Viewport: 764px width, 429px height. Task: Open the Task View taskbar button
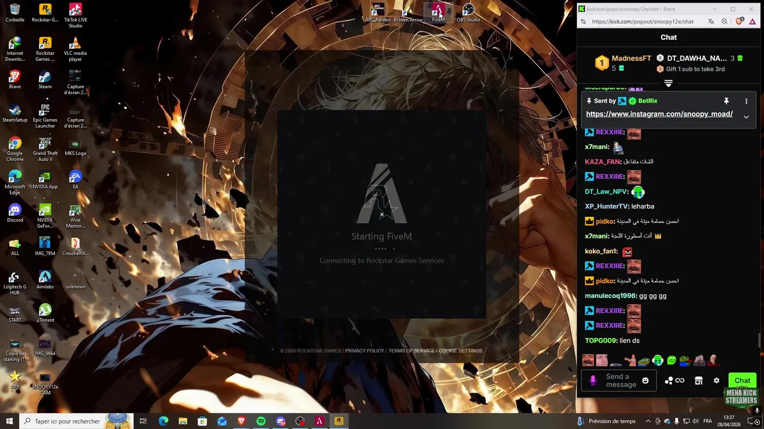click(143, 421)
